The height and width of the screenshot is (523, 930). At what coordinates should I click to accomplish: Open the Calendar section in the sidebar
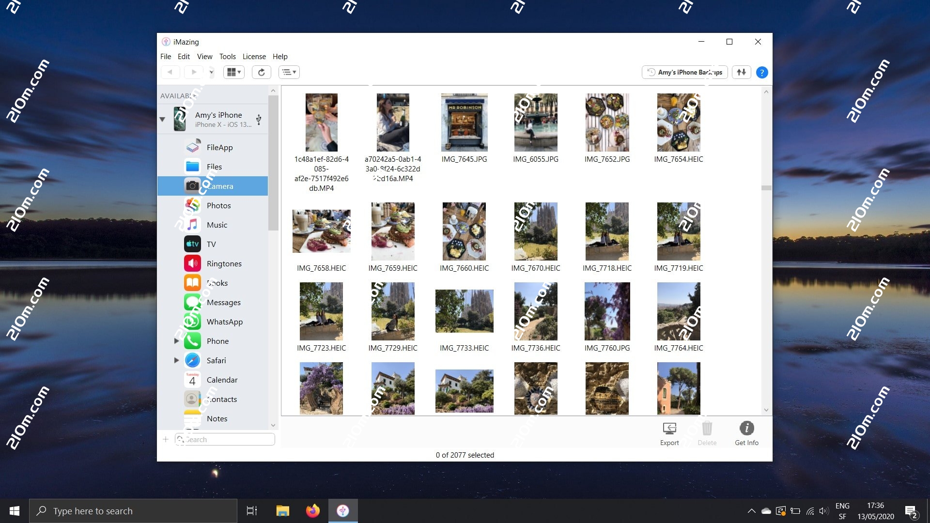[222, 380]
